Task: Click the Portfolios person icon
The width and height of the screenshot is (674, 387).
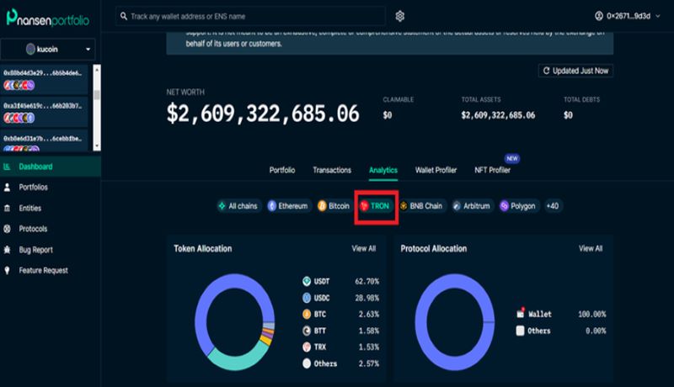Action: tap(7, 187)
